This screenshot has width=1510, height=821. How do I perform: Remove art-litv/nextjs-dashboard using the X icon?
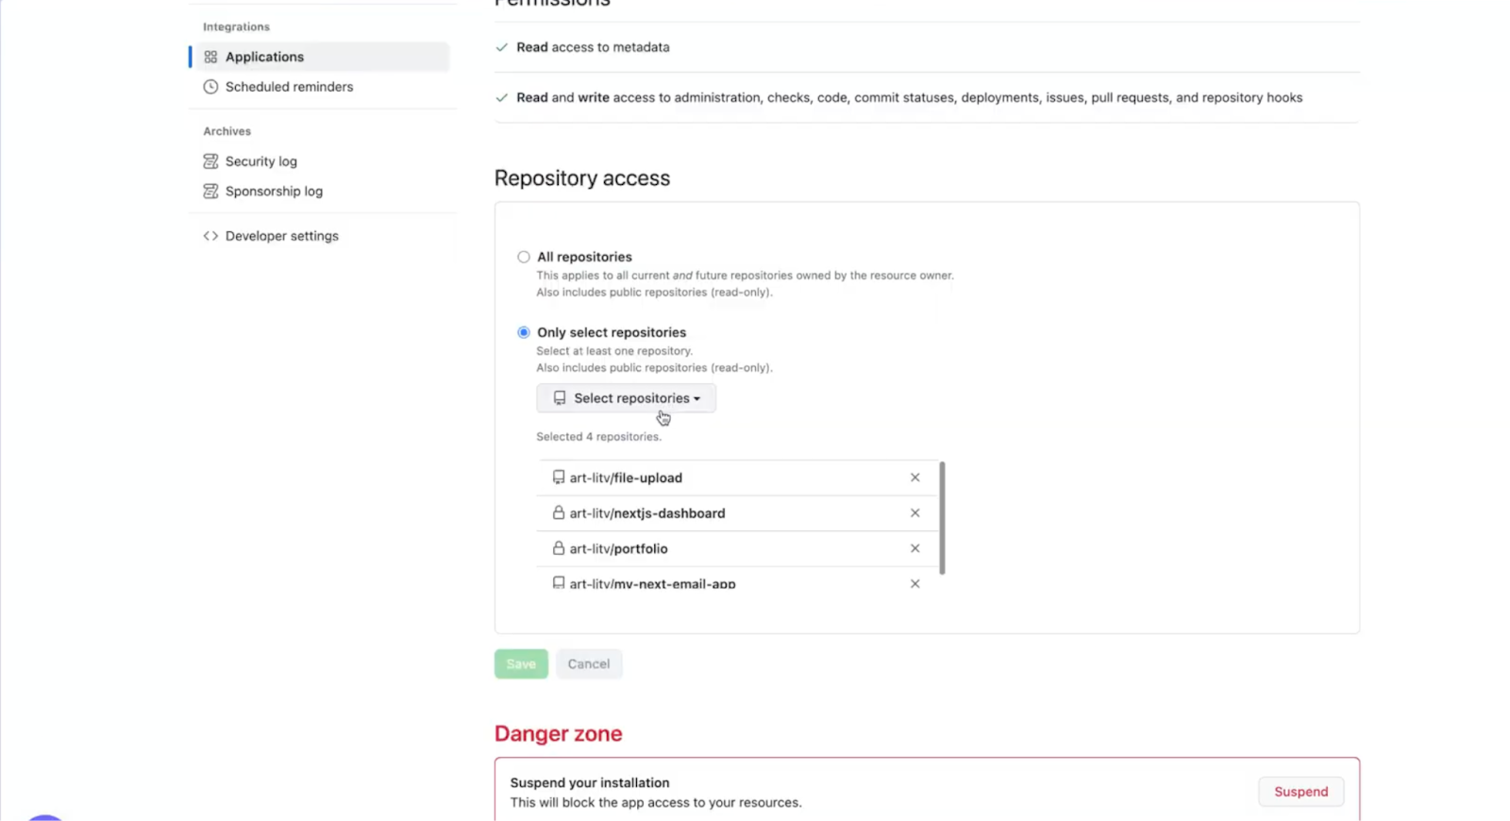point(914,513)
